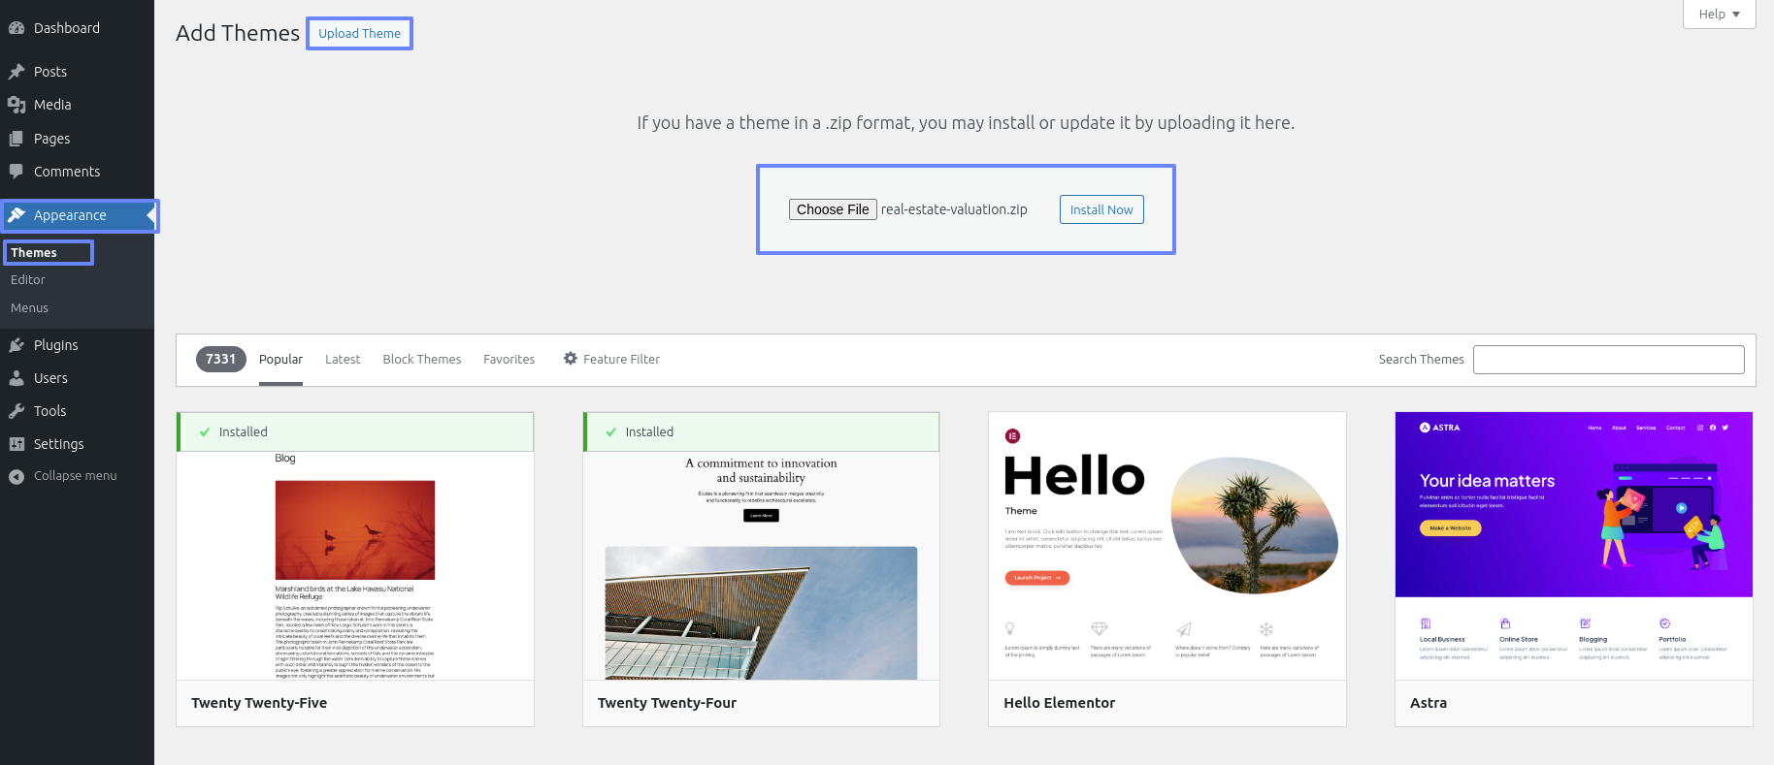Viewport: 1774px width, 765px height.
Task: Open the Pages menu item
Action: 77,139
